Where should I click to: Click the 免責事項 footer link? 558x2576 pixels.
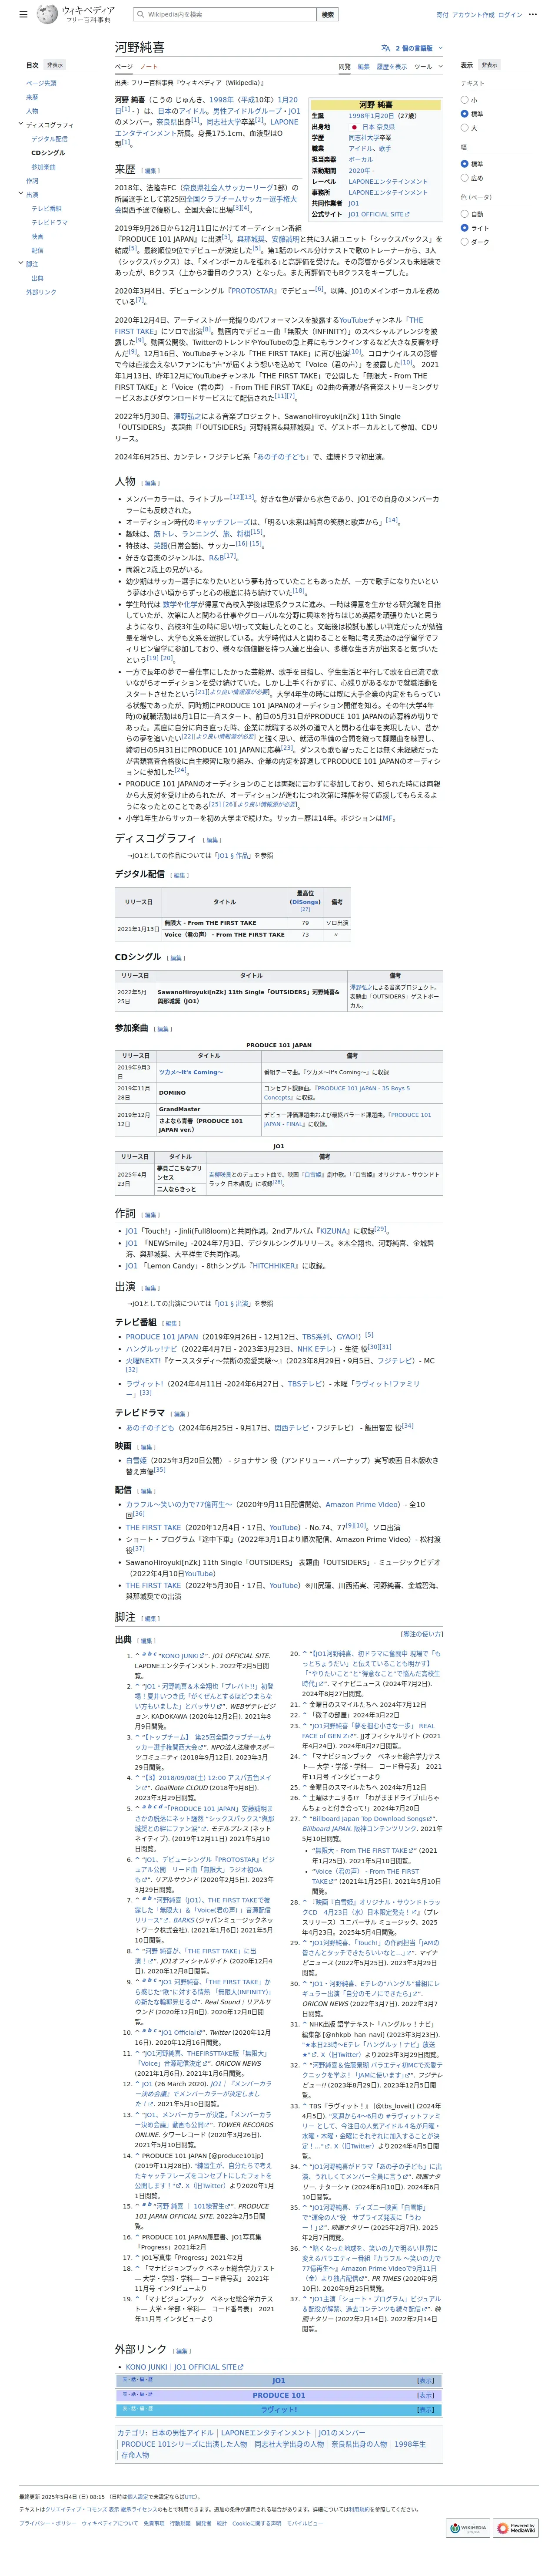(x=154, y=2523)
